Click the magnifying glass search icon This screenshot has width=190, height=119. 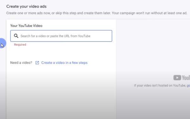tap(16, 36)
